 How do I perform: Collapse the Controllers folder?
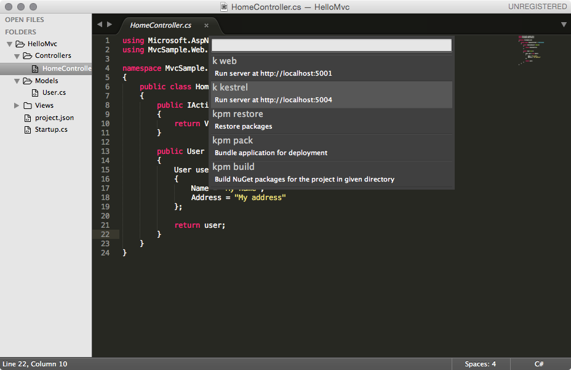[17, 56]
